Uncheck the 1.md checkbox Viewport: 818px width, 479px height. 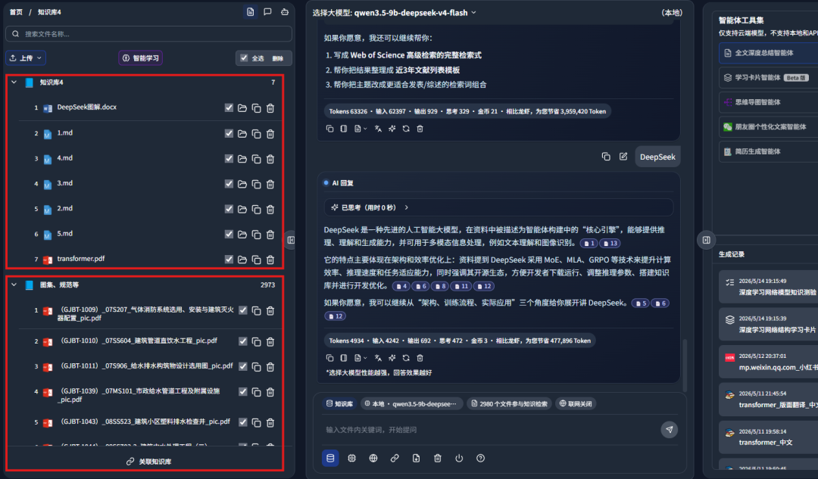pos(229,133)
